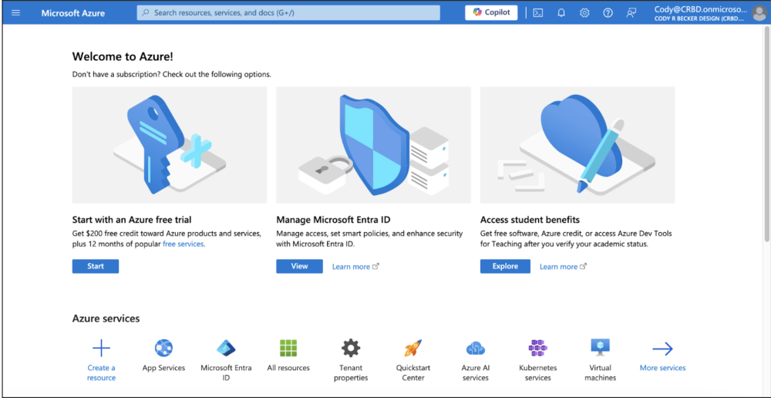
Task: Click the student benefits cloud illustration
Action: [x=577, y=145]
